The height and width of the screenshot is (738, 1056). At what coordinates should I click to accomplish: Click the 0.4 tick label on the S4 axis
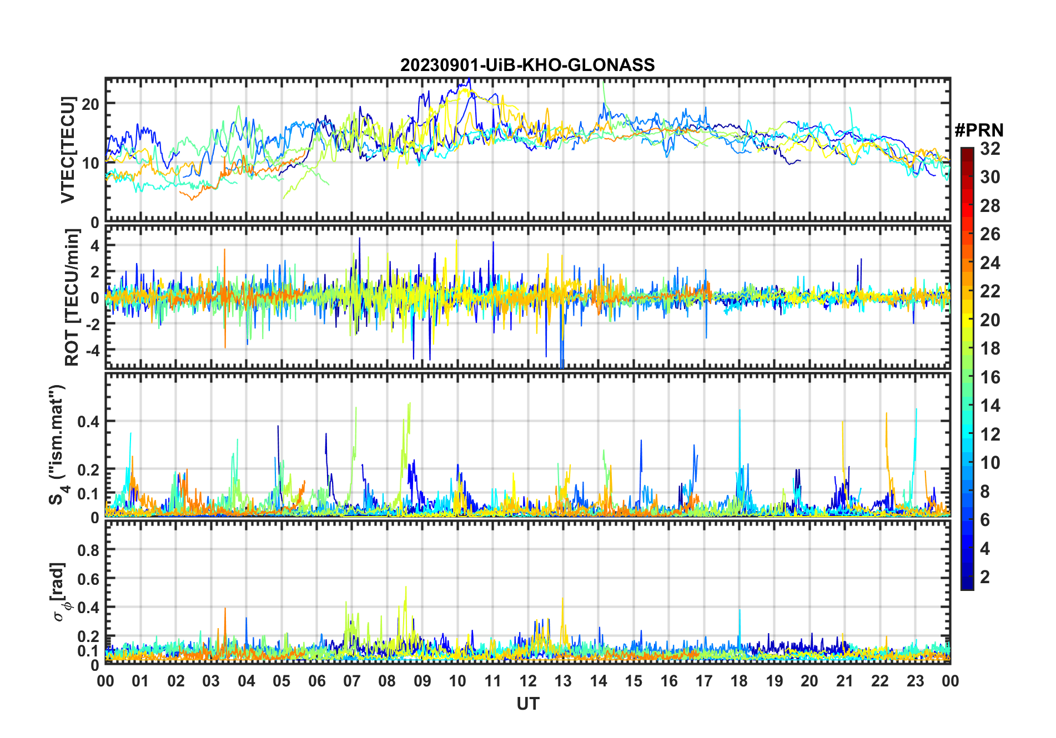tap(88, 422)
